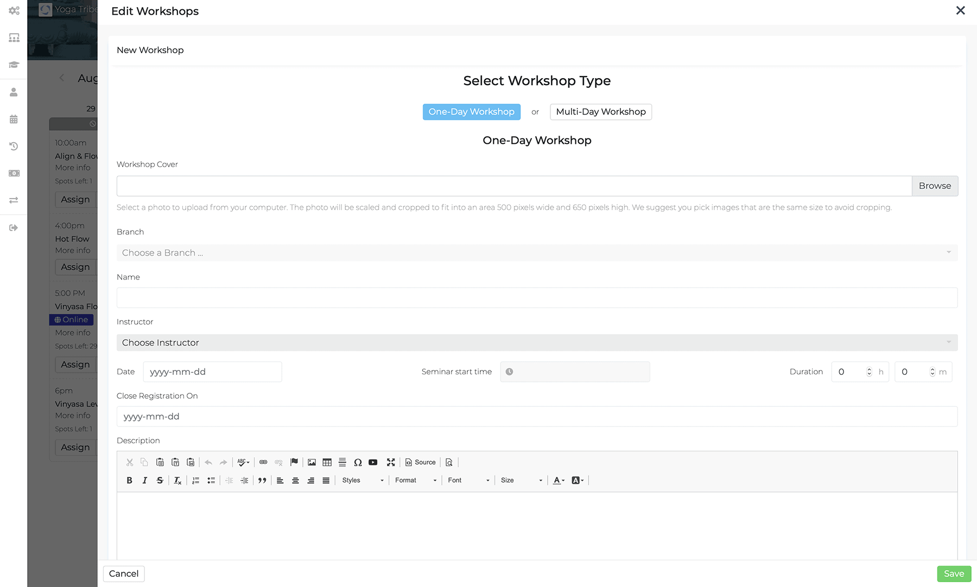Insert an anchor with the flag icon
Screen dimensions: 977x587
point(294,462)
